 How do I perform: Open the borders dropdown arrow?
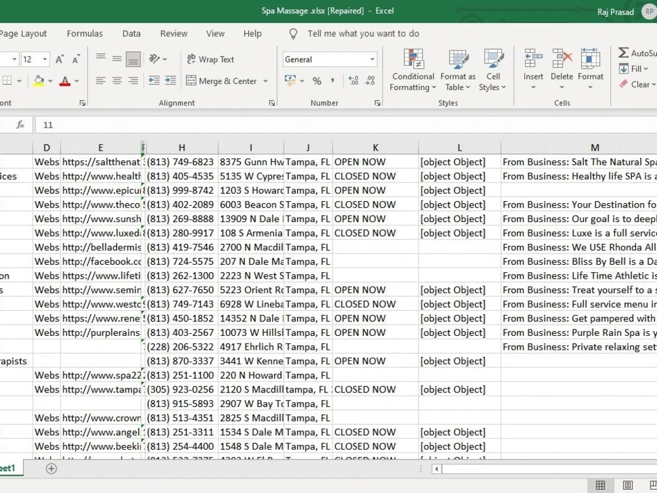click(19, 80)
